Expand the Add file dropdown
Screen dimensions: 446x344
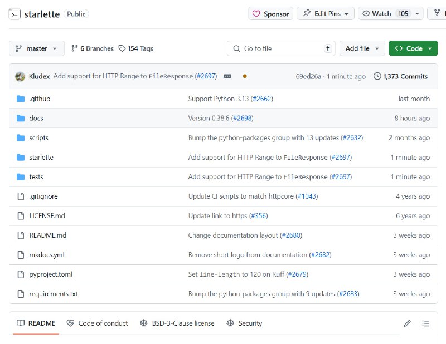(x=362, y=48)
